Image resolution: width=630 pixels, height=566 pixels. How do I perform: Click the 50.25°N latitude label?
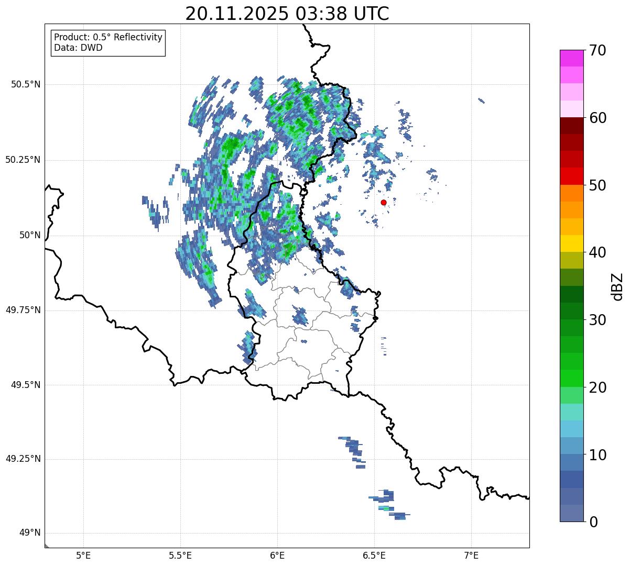(23, 160)
